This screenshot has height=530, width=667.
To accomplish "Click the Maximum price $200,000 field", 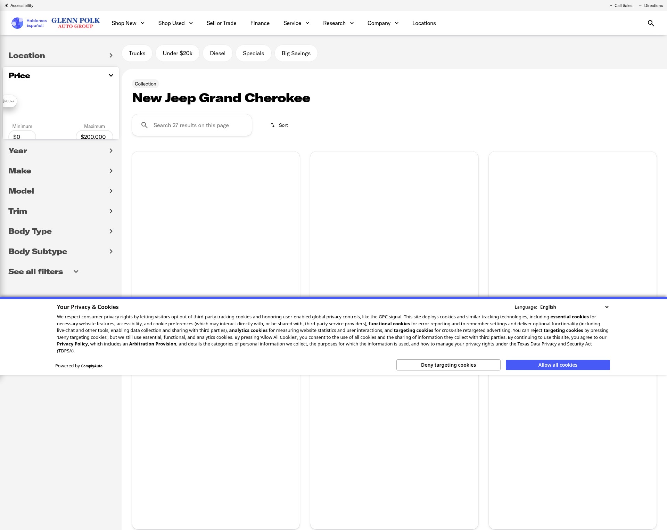I will [x=94, y=136].
